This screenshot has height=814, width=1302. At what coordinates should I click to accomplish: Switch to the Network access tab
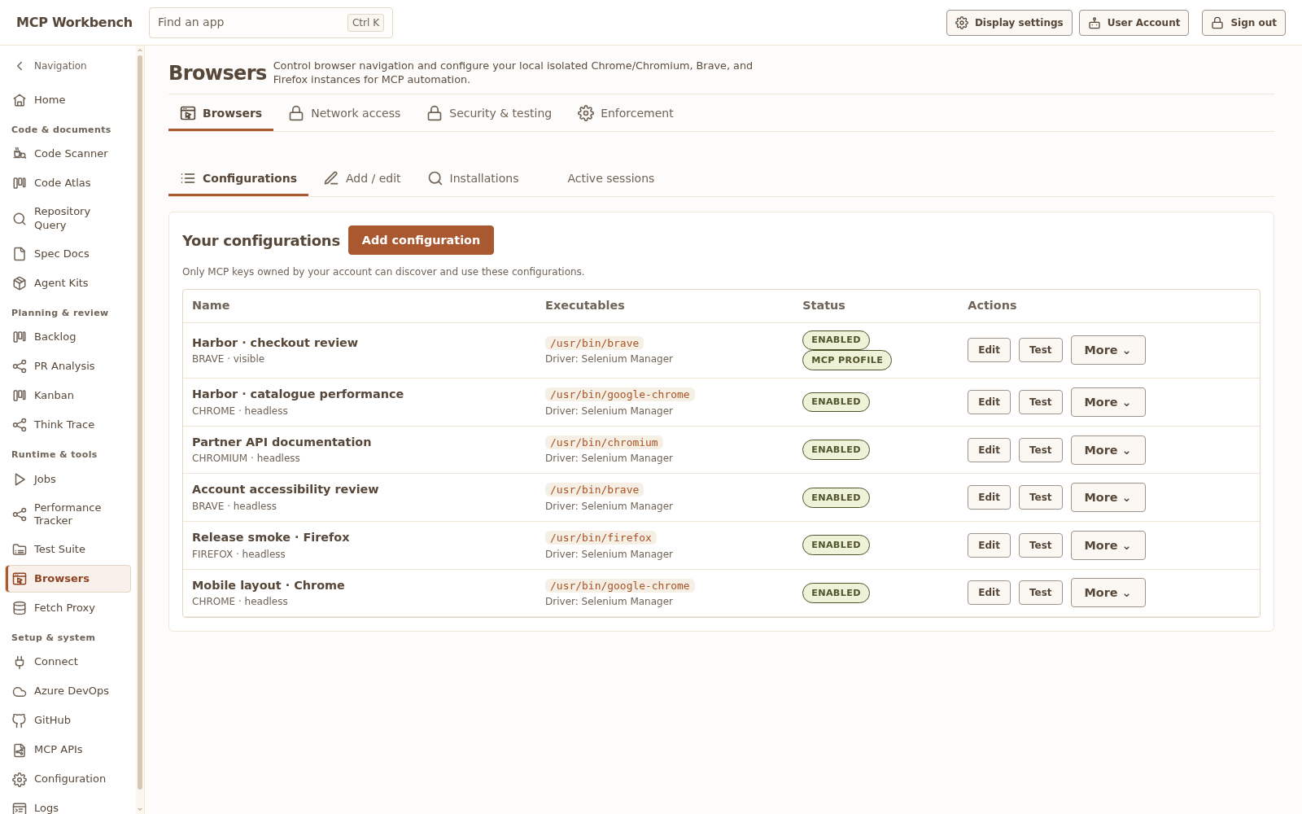(x=345, y=113)
